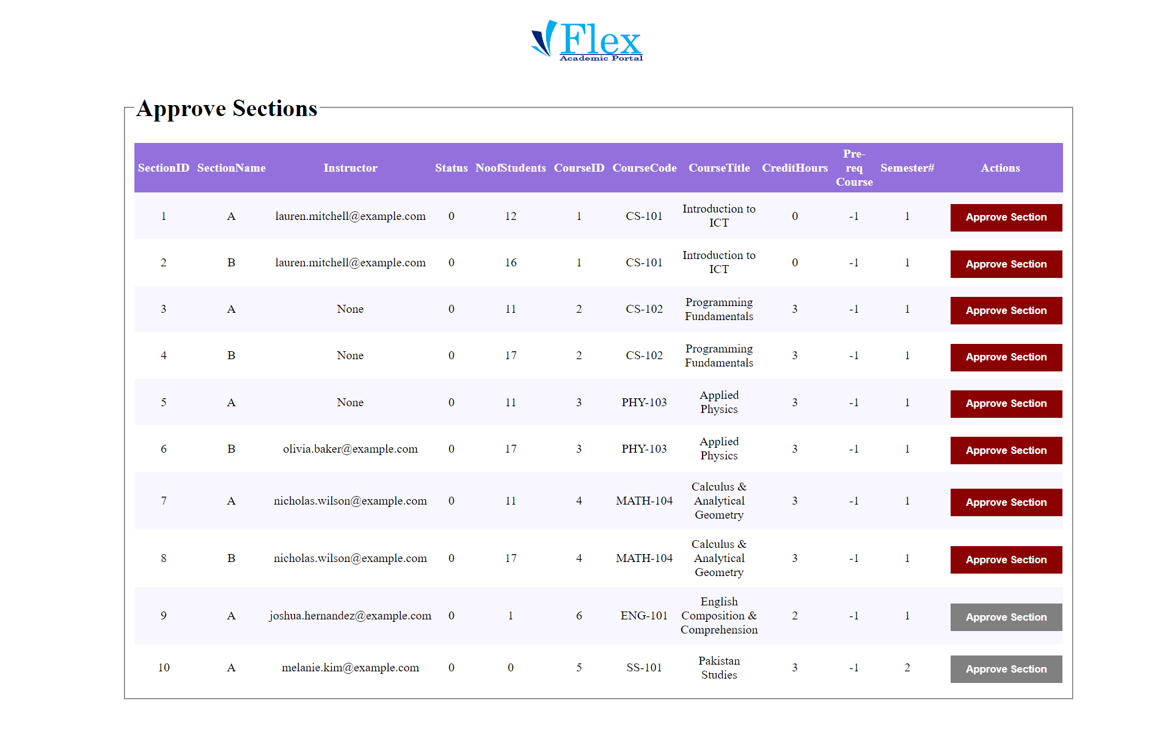The width and height of the screenshot is (1173, 730).
Task: Click disabled Approve button for Pakistan Studies
Action: click(x=1006, y=669)
